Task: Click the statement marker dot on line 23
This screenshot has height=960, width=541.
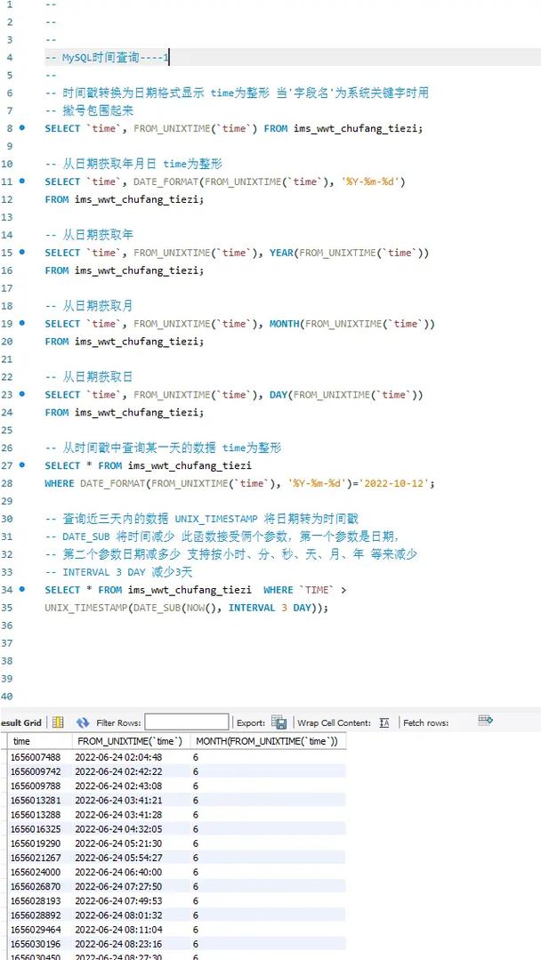Action: pyautogui.click(x=22, y=394)
